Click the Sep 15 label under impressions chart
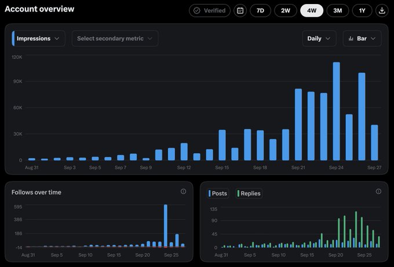 tap(222, 168)
